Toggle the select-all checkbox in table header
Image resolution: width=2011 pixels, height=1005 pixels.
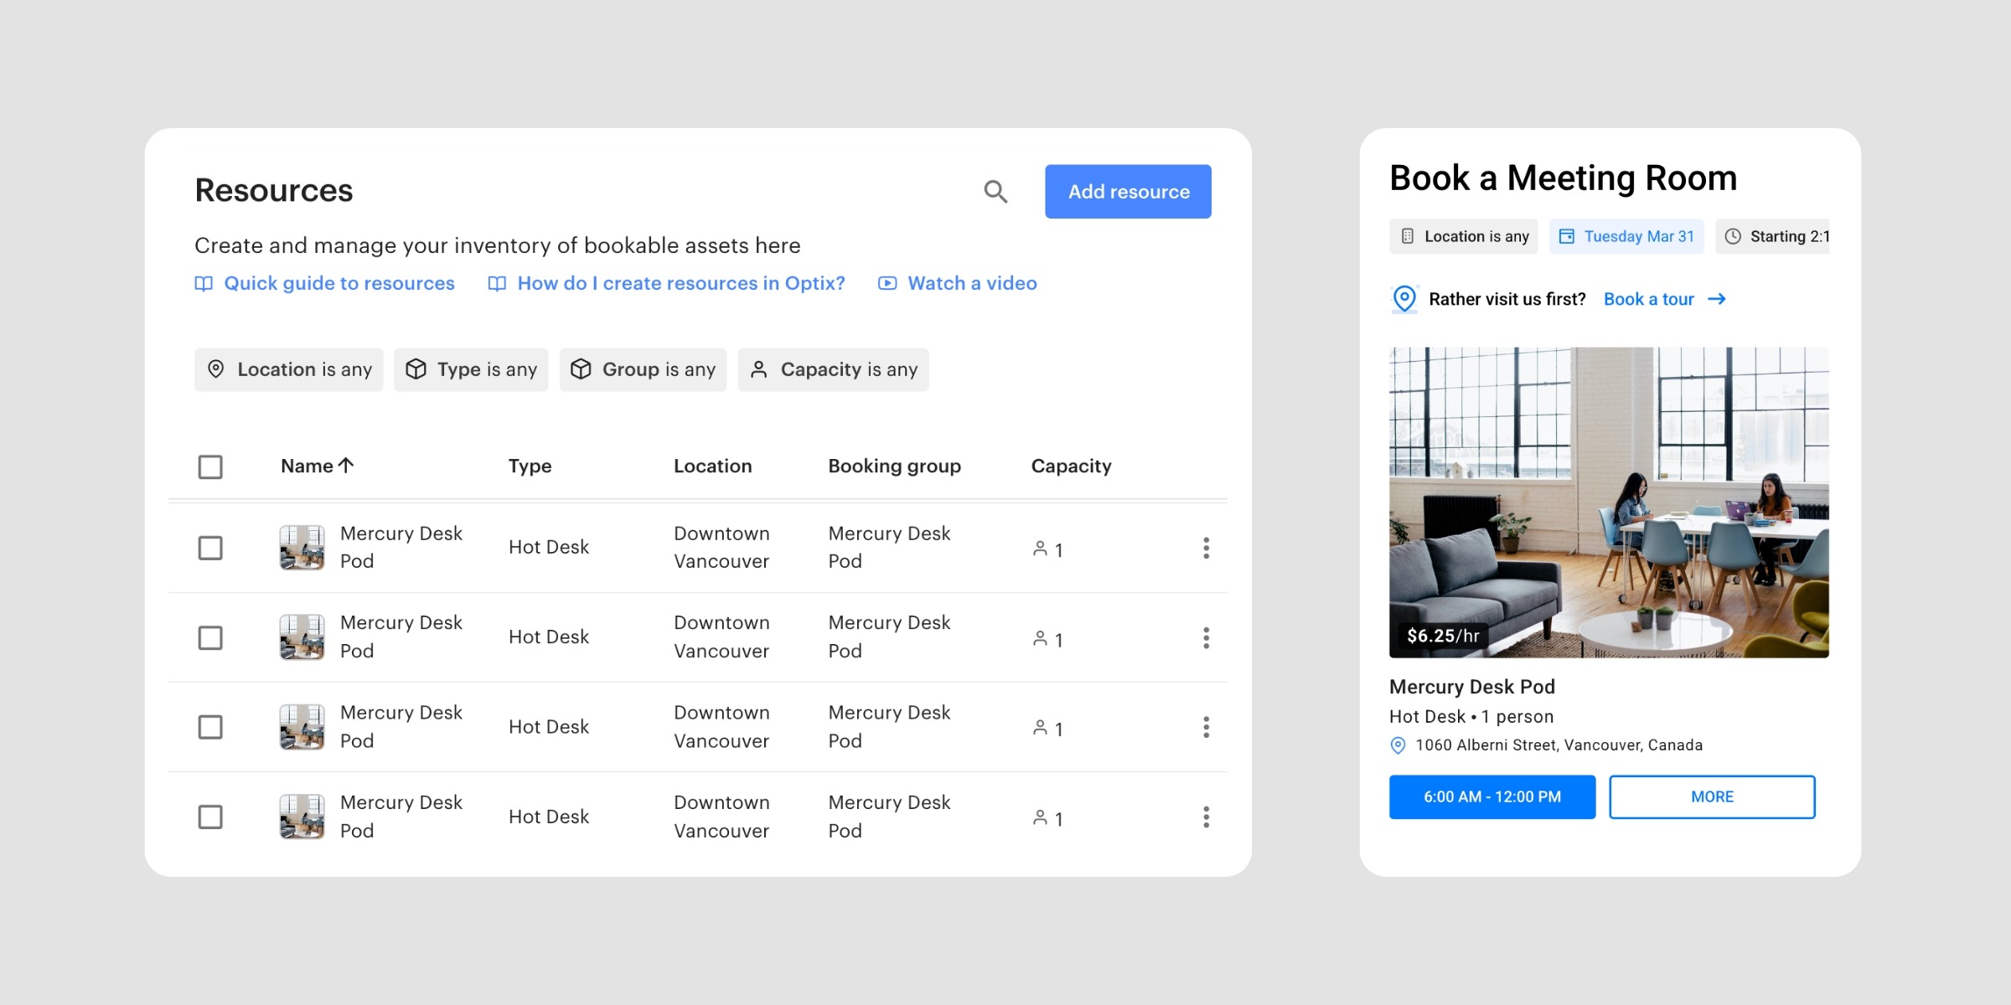[x=210, y=466]
